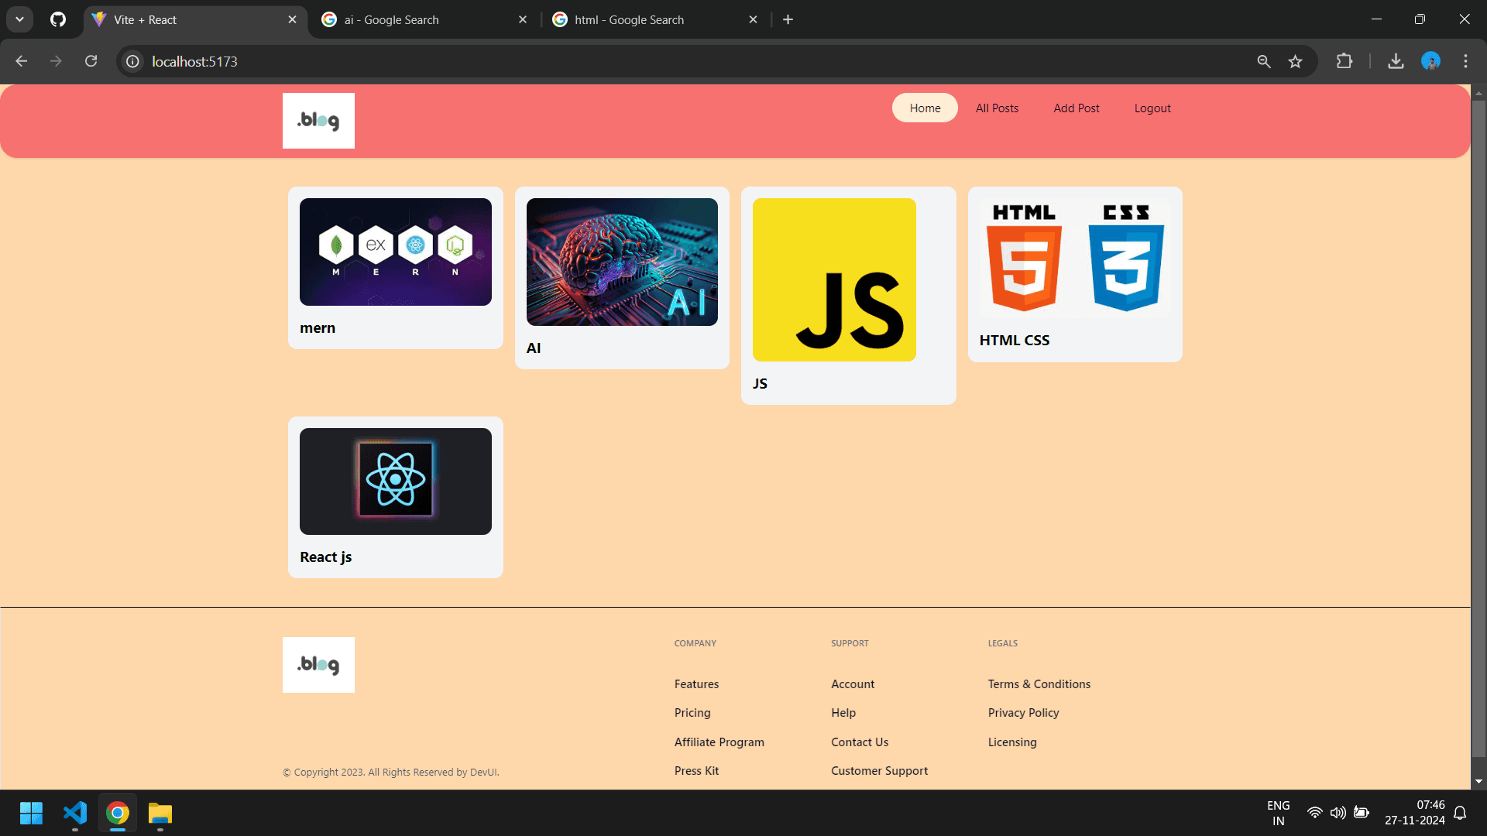This screenshot has height=836, width=1487.
Task: Click the .blog logo in the header
Action: [318, 121]
